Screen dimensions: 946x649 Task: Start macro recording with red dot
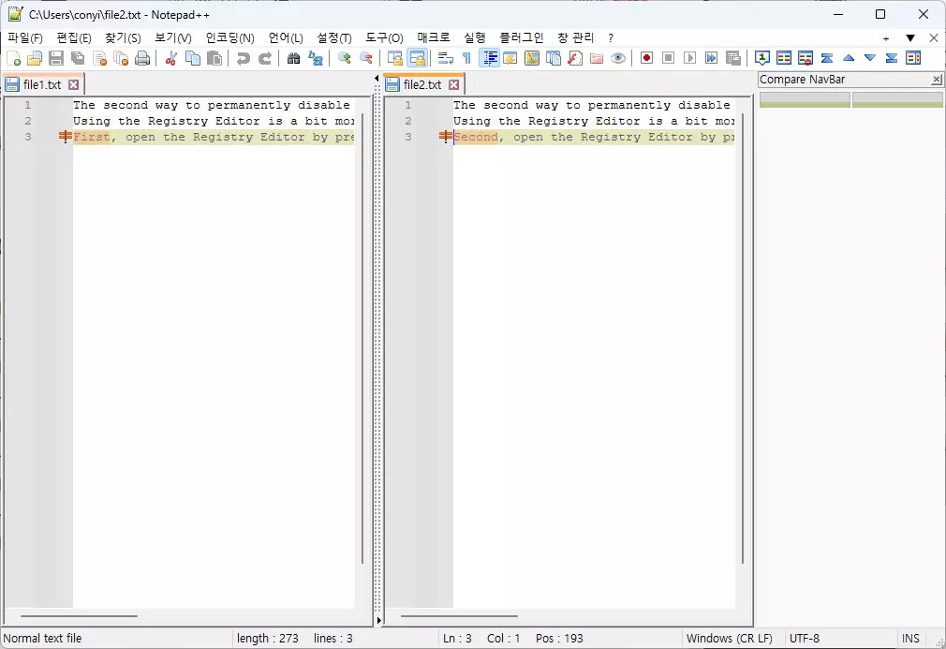647,58
